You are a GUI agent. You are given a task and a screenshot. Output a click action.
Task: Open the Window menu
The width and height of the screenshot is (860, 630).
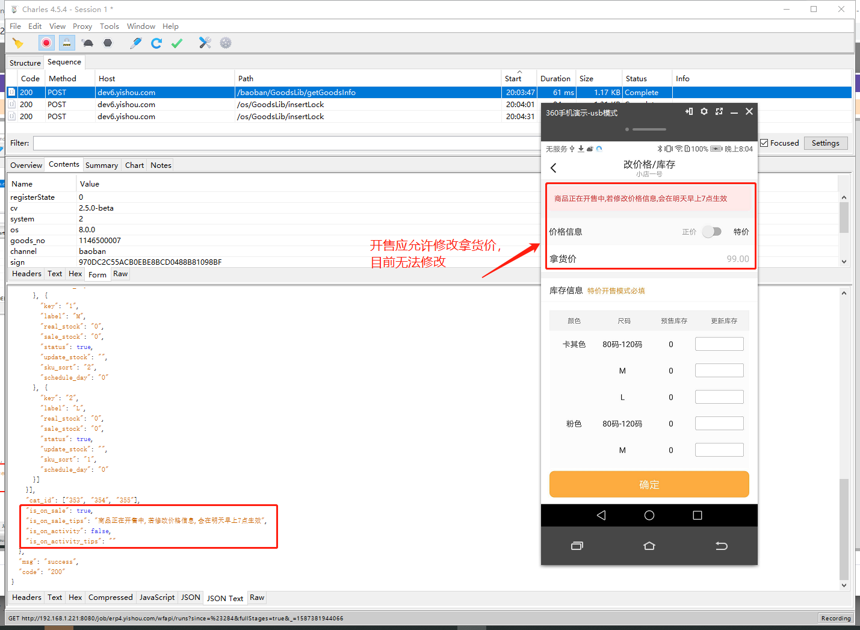point(141,26)
